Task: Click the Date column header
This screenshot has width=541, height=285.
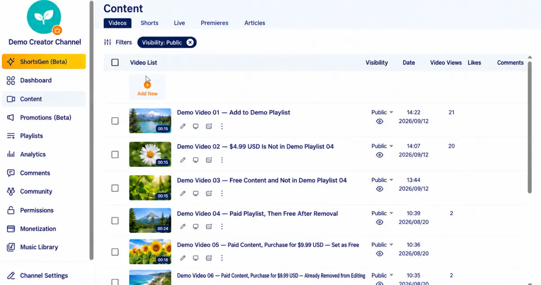Action: 409,63
